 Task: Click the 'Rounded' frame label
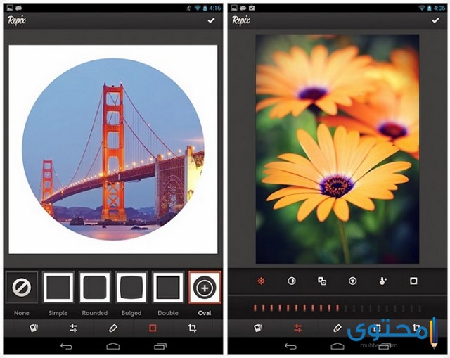(x=95, y=313)
